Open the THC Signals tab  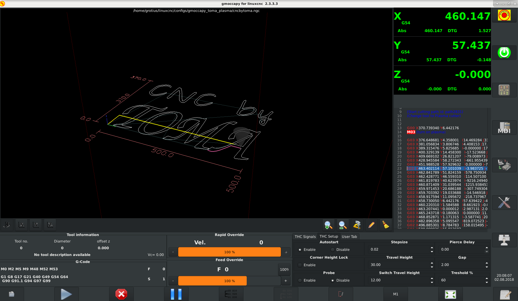point(305,237)
